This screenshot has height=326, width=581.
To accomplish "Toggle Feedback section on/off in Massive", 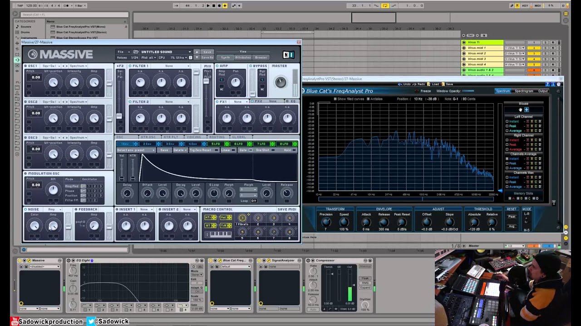I will tap(76, 210).
